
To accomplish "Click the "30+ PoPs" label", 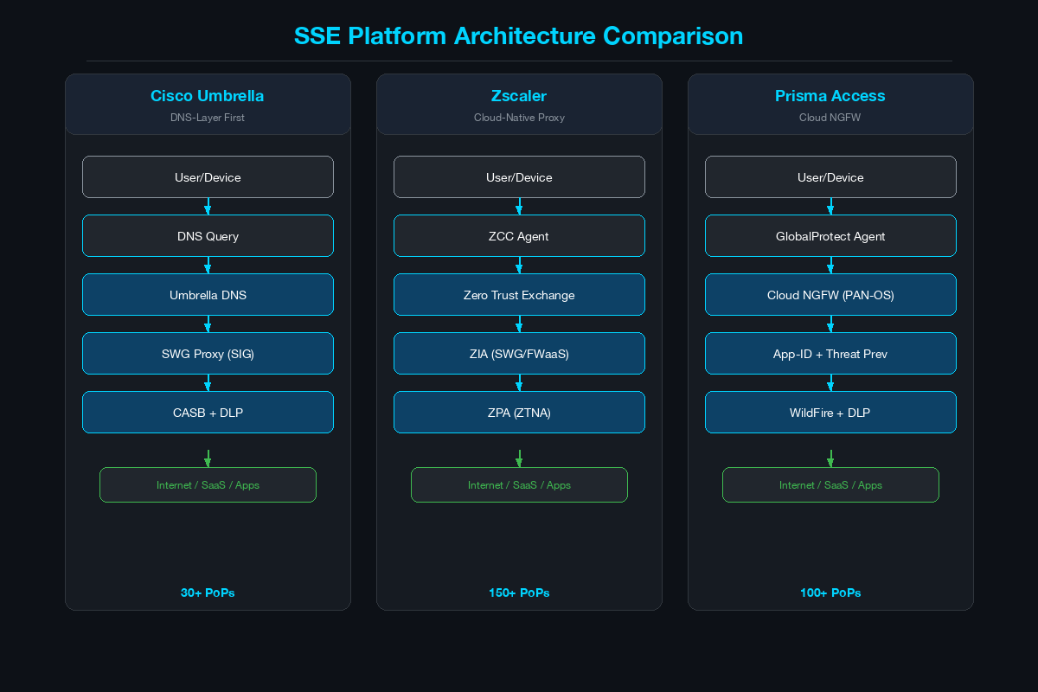I will 208,593.
